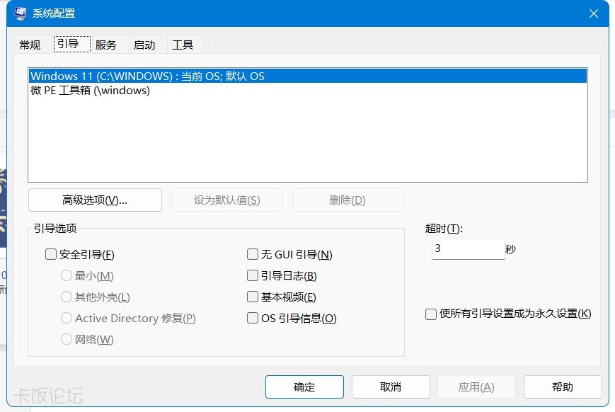
Task: Confirm with the 确定 button
Action: (x=304, y=387)
